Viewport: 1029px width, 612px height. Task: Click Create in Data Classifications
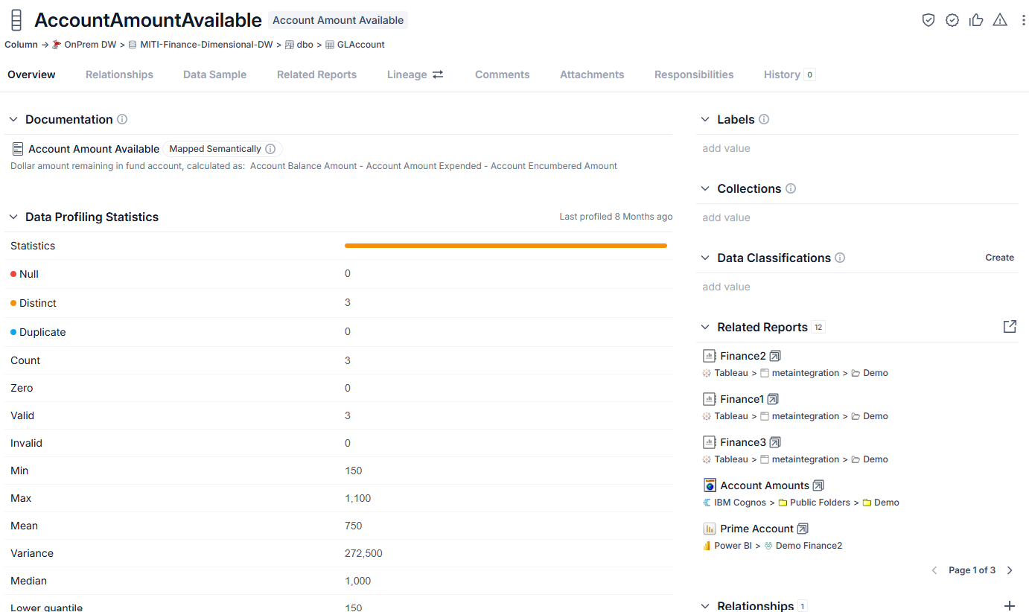(x=999, y=258)
